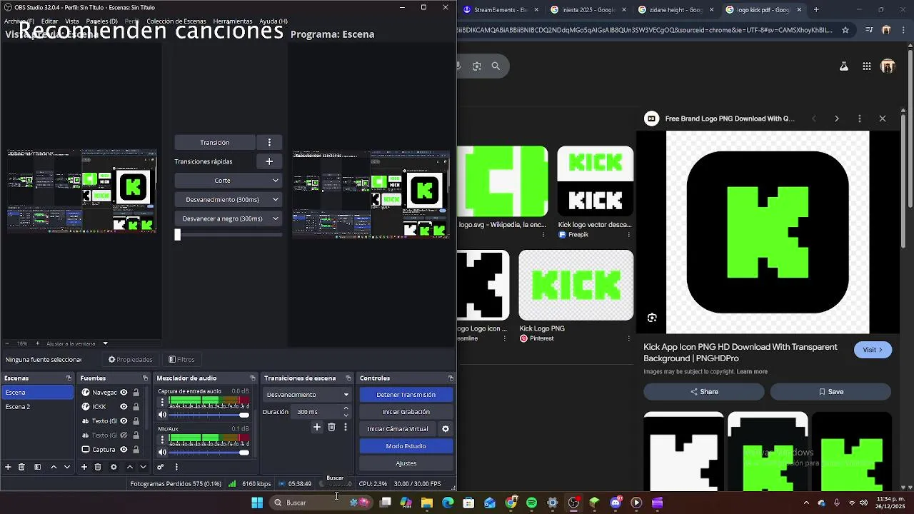
Task: Open Google Lens icon in Chrome search bar
Action: point(477,66)
